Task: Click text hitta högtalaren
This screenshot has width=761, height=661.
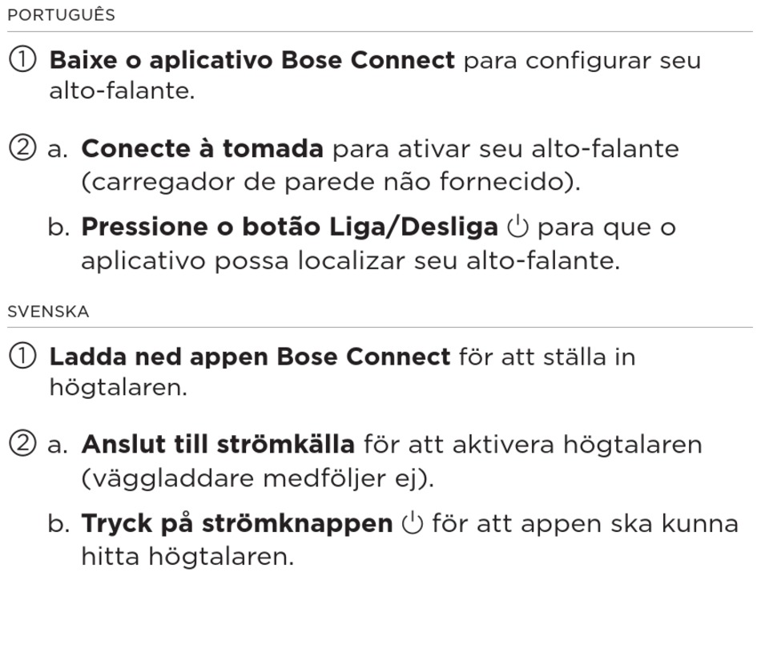Action: (x=187, y=556)
